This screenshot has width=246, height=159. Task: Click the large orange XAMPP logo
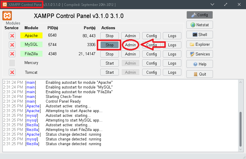[7, 16]
